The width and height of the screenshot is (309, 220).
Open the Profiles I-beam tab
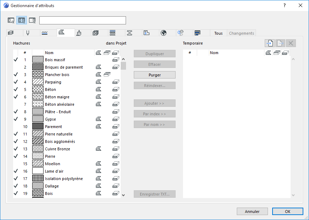[130, 33]
